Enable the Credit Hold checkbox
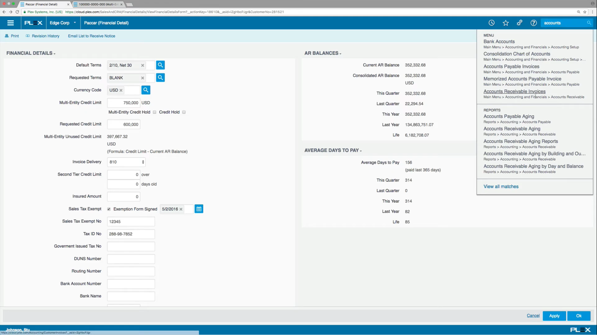 click(x=184, y=112)
